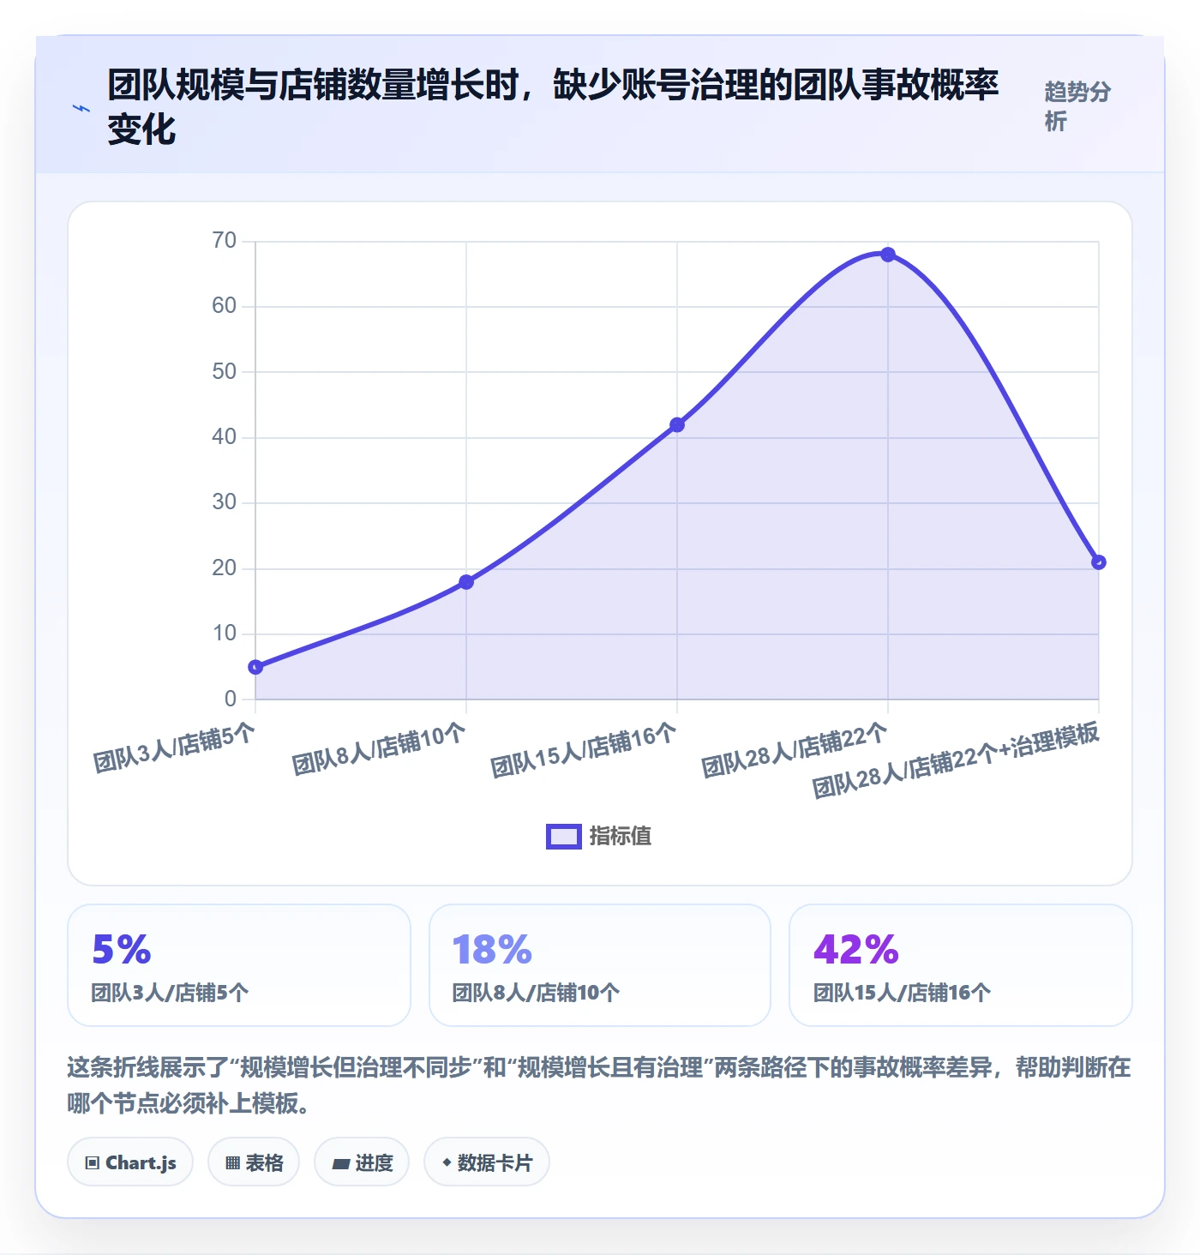Click the 趋势分析 badge in the header
Image resolution: width=1200 pixels, height=1255 pixels.
[x=1077, y=106]
